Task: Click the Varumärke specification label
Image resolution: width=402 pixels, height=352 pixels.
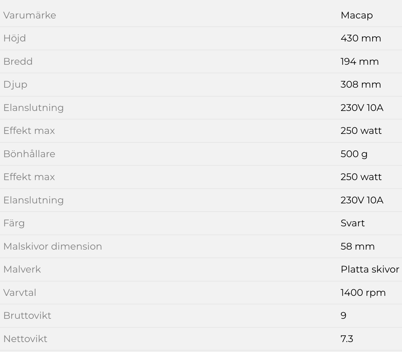Action: coord(30,15)
